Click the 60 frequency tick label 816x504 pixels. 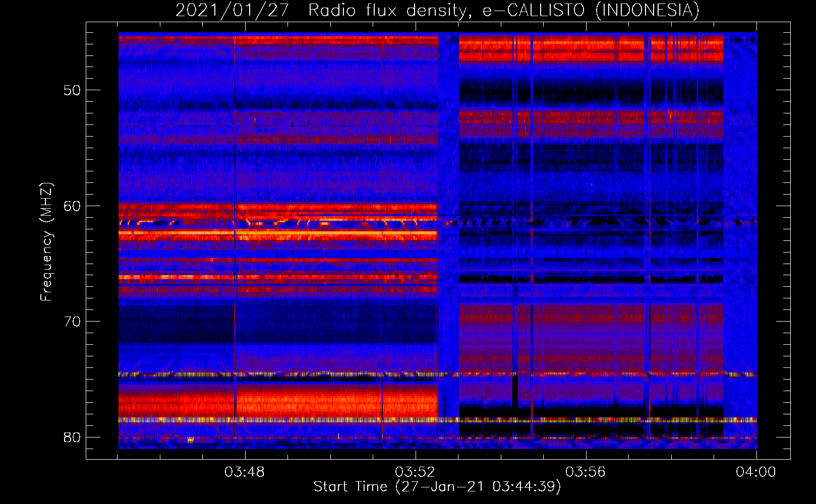click(x=72, y=206)
